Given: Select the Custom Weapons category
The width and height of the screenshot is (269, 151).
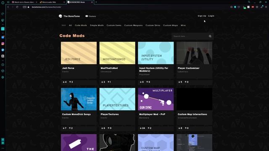Looking at the screenshot, I should [x=133, y=25].
